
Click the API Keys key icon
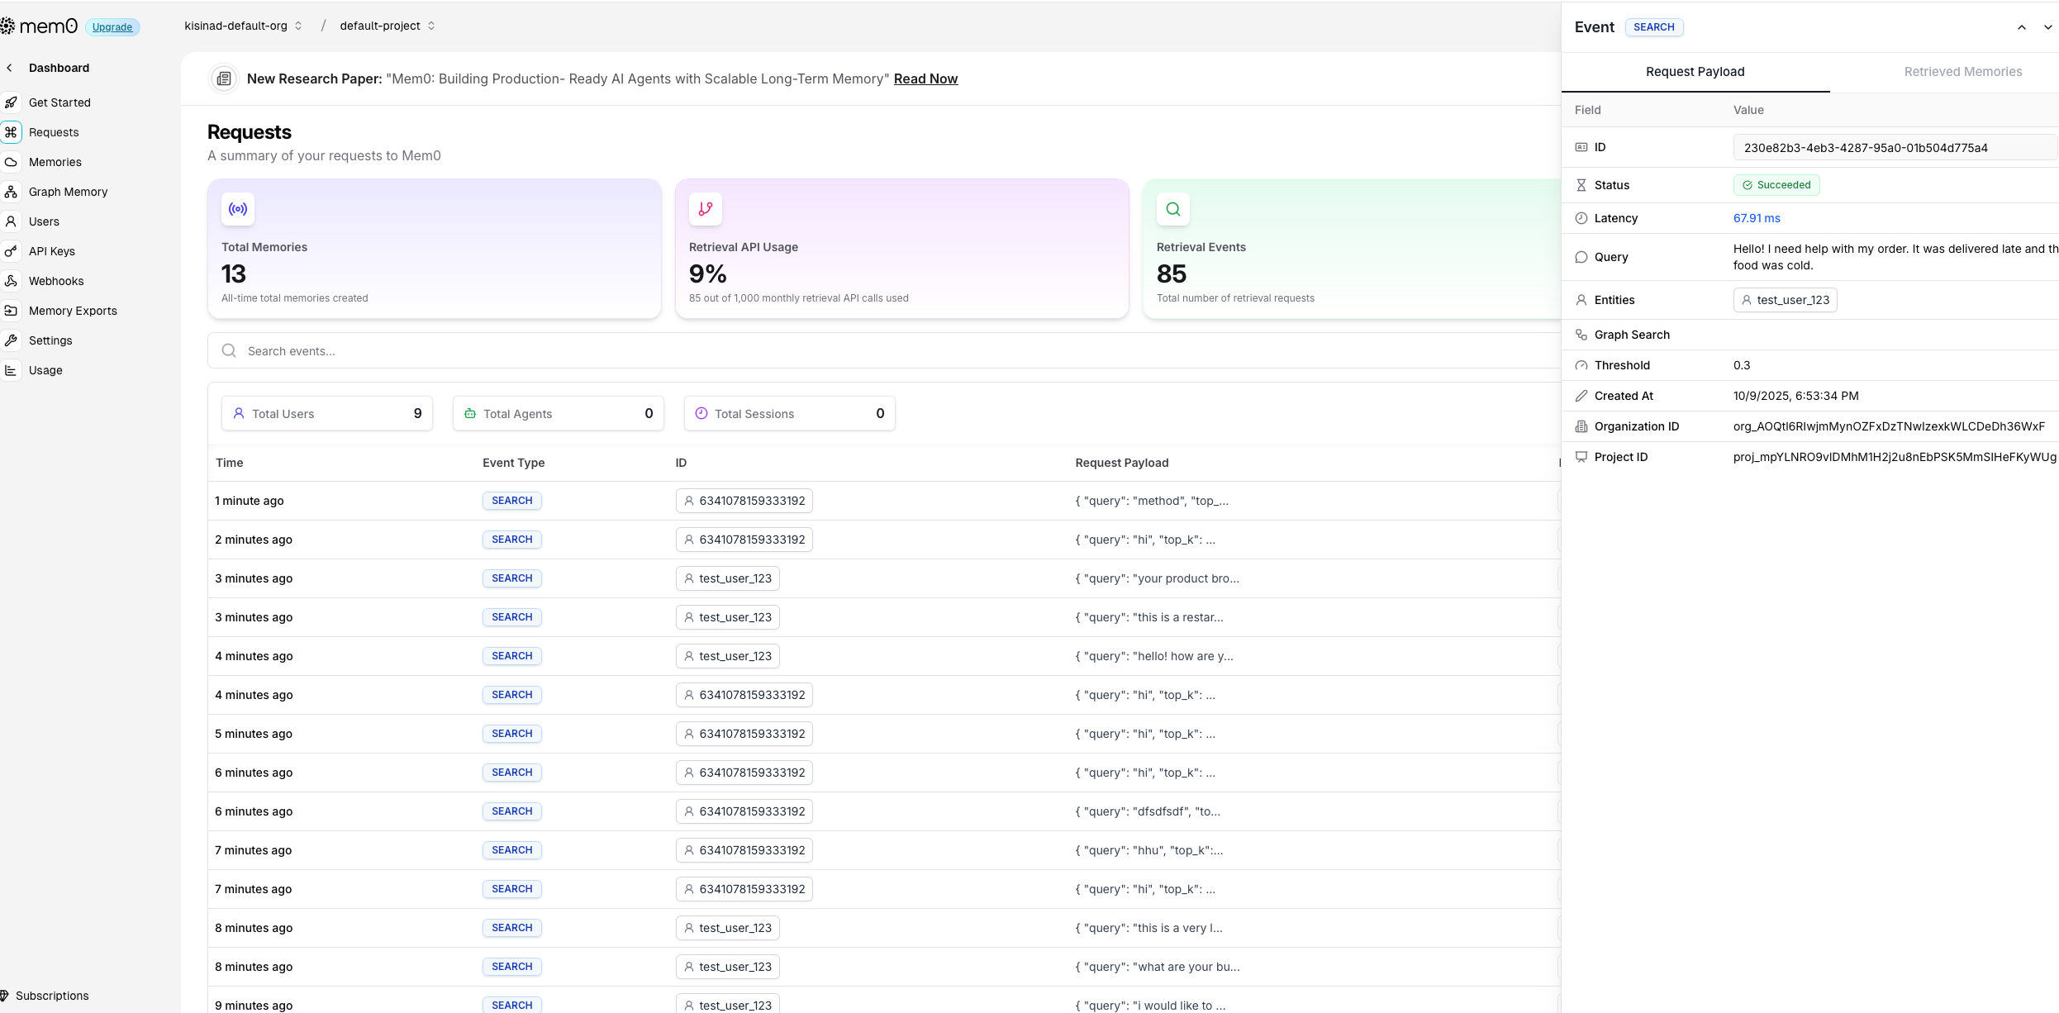(11, 251)
